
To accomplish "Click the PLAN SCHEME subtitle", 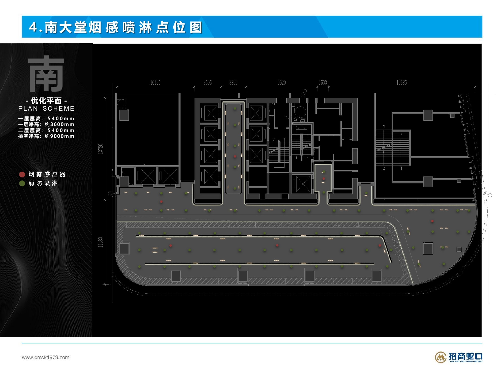I will 46,109.
